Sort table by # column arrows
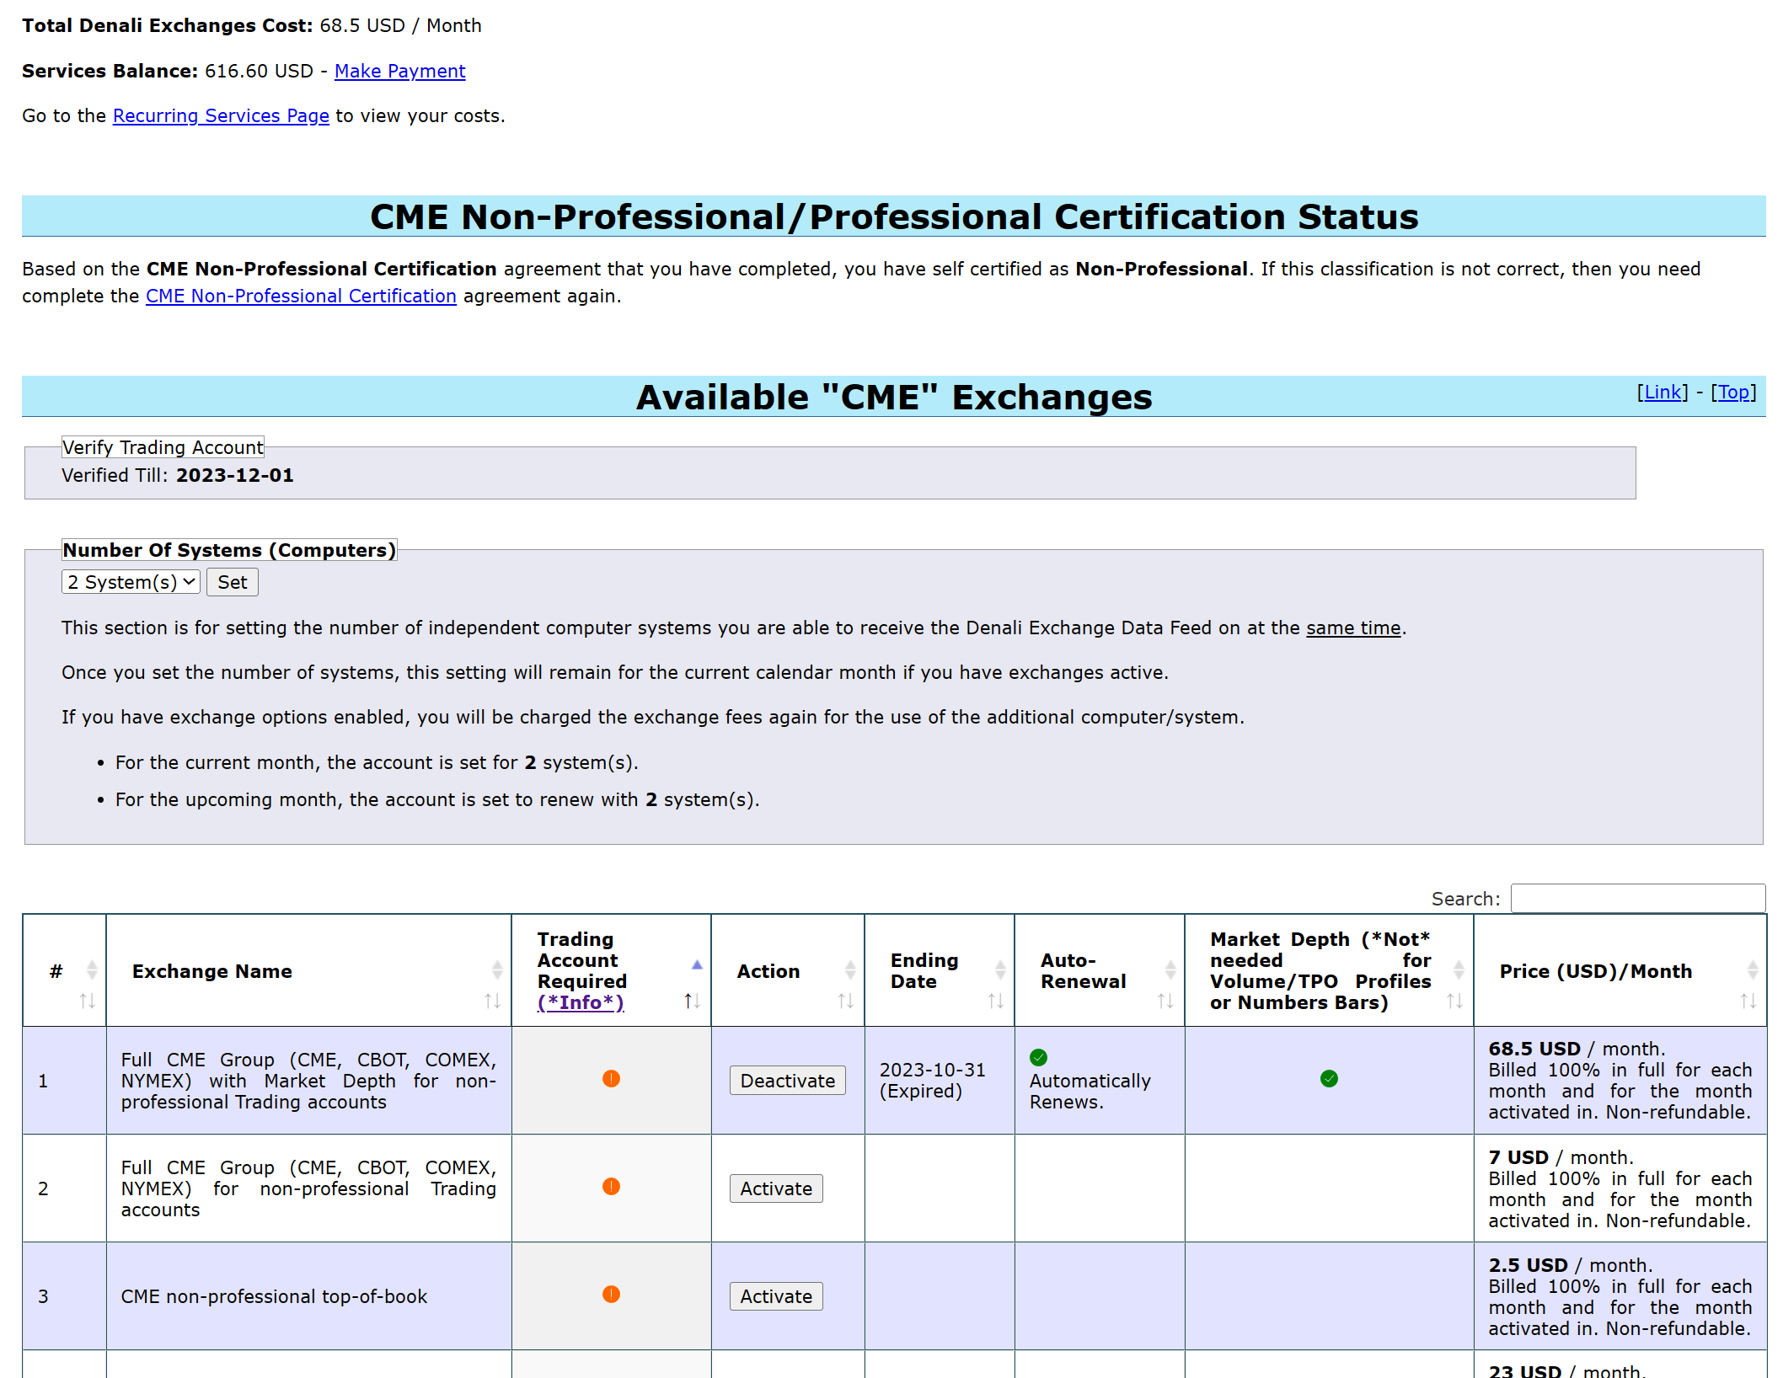The height and width of the screenshot is (1378, 1783). (x=88, y=1001)
